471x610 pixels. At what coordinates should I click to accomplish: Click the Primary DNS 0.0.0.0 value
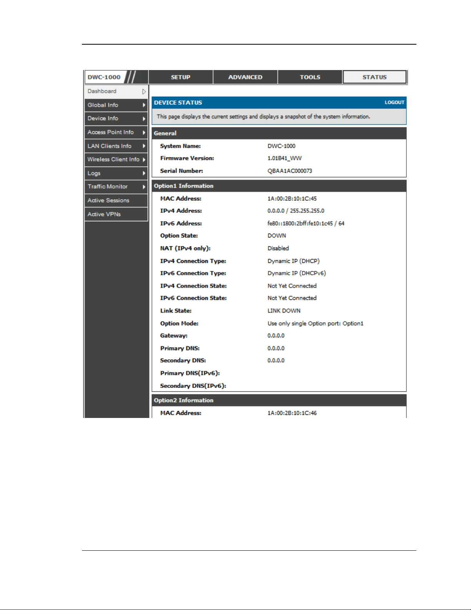click(x=276, y=348)
